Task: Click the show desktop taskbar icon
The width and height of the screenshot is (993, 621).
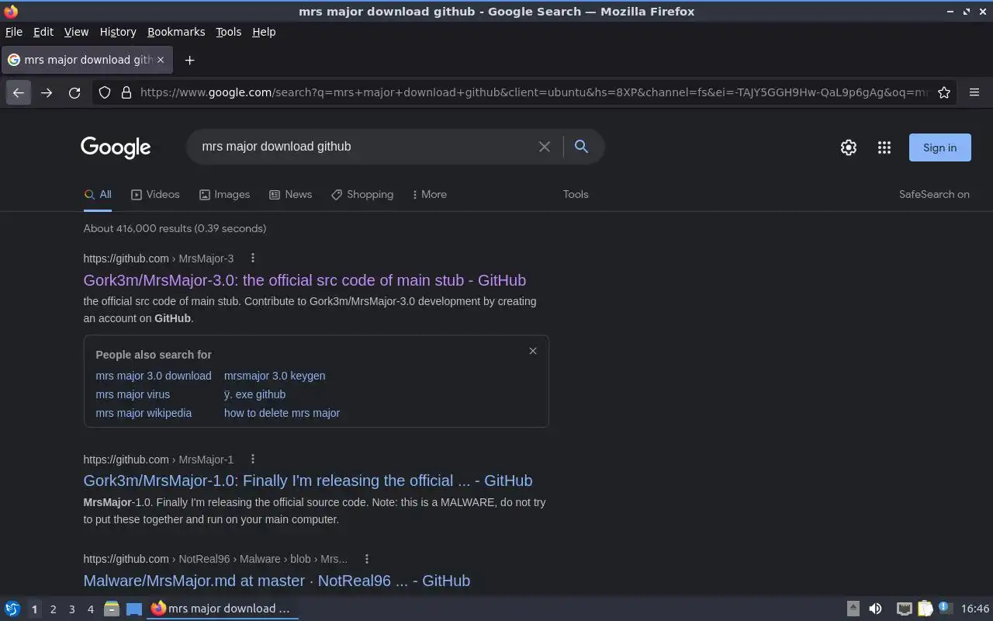Action: point(134,609)
